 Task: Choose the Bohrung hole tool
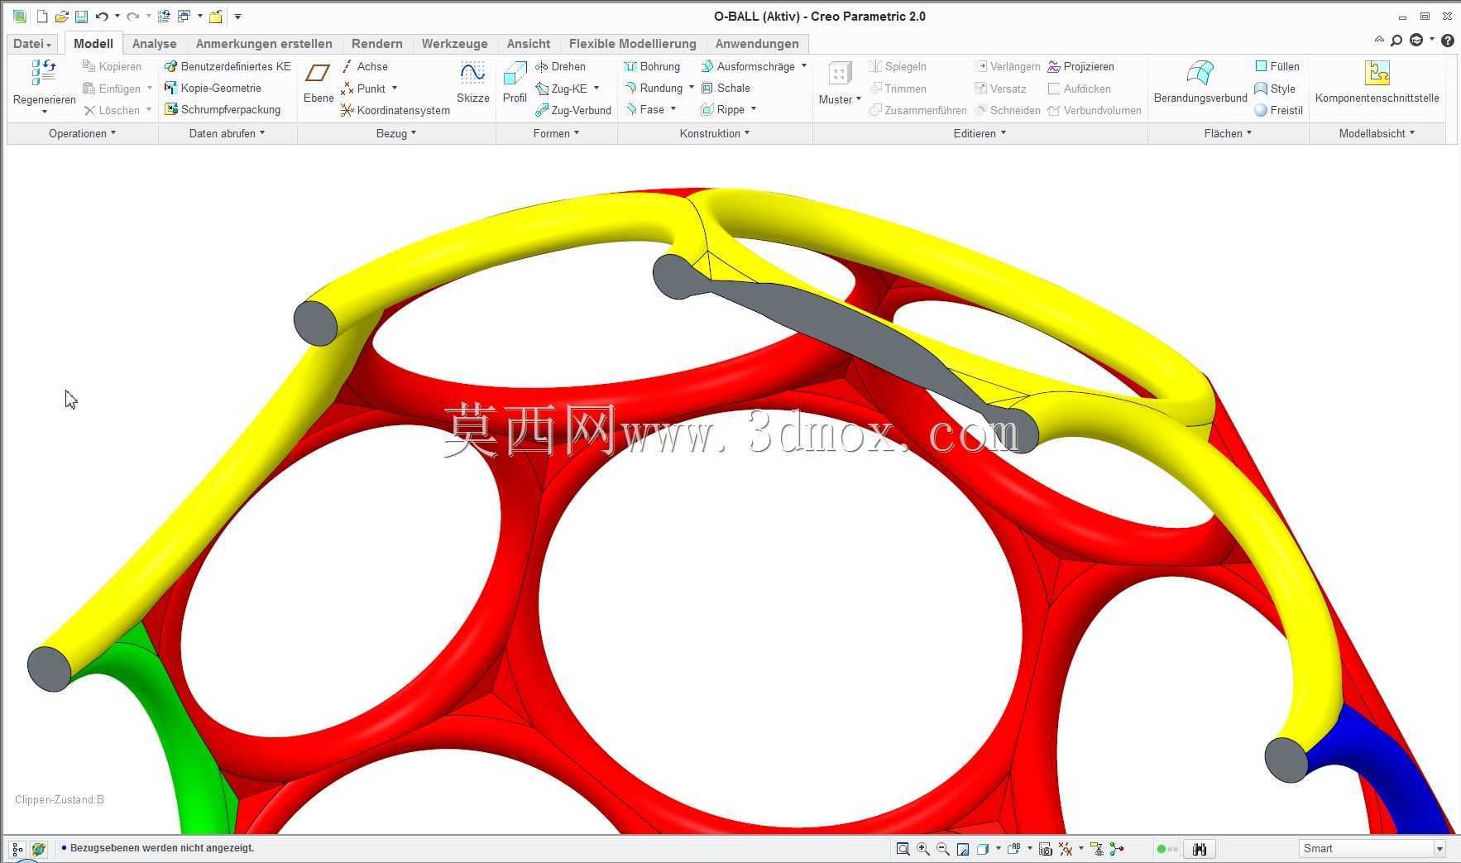click(652, 66)
